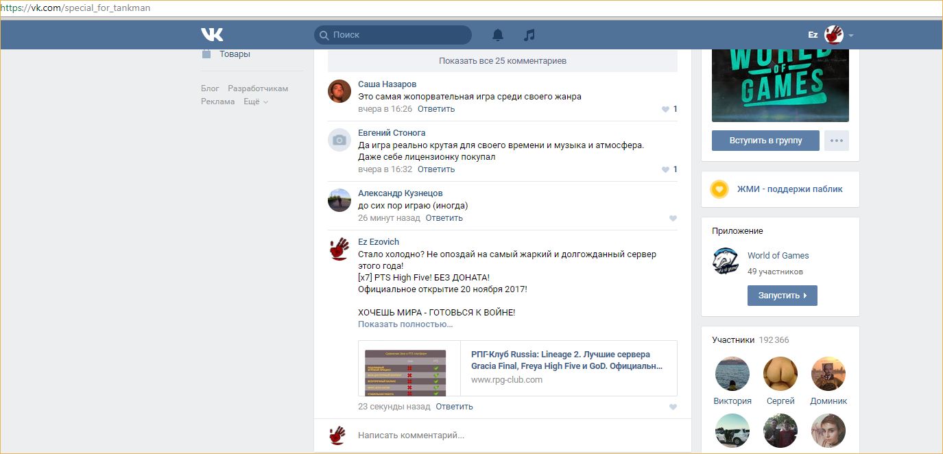Click the search magnifier icon

point(324,35)
